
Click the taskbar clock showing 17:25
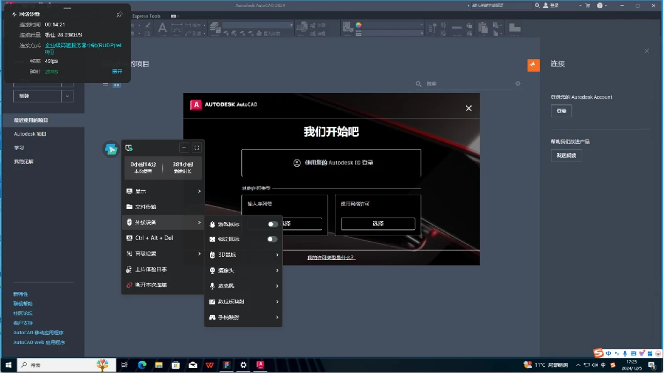[631, 365]
